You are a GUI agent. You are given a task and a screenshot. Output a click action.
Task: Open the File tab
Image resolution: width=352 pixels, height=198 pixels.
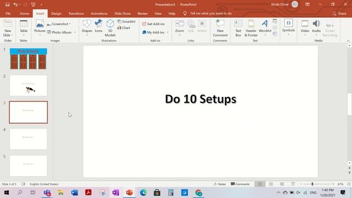coord(8,13)
